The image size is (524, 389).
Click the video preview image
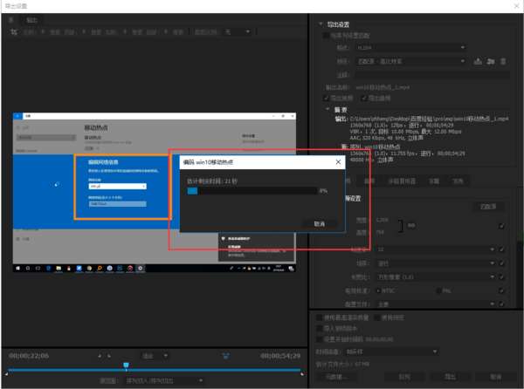[x=154, y=192]
